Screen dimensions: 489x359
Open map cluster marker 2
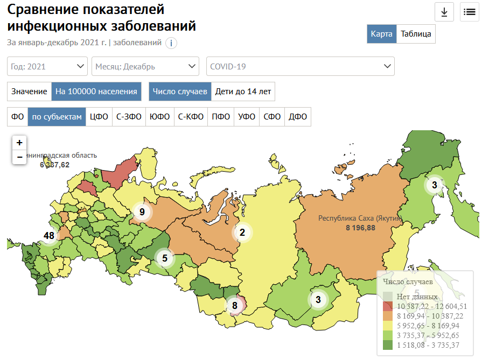(x=242, y=232)
